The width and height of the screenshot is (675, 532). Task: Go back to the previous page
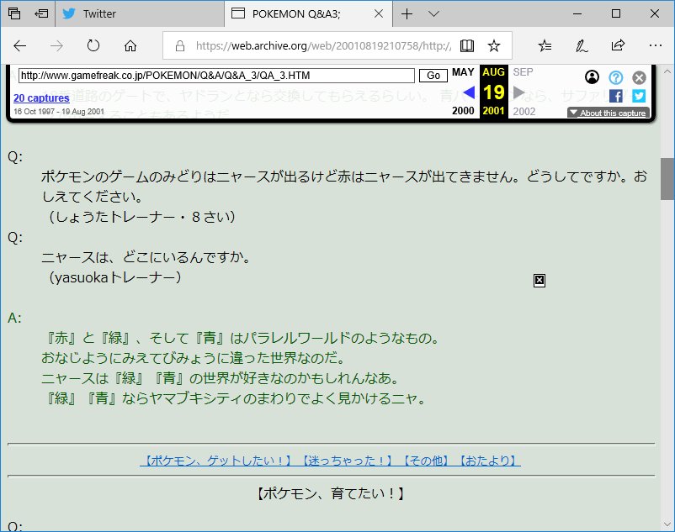tap(20, 45)
